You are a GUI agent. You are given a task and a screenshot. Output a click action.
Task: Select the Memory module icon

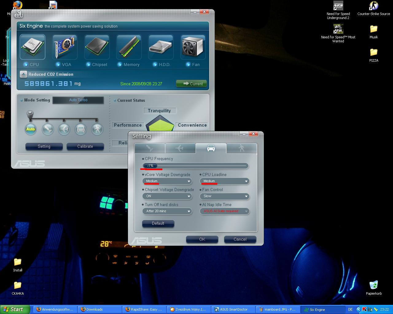(x=129, y=47)
